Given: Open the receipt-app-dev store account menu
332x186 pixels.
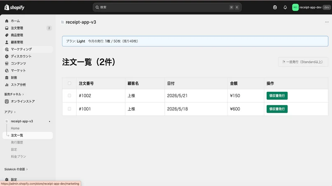Looking at the screenshot, I should coord(311,7).
